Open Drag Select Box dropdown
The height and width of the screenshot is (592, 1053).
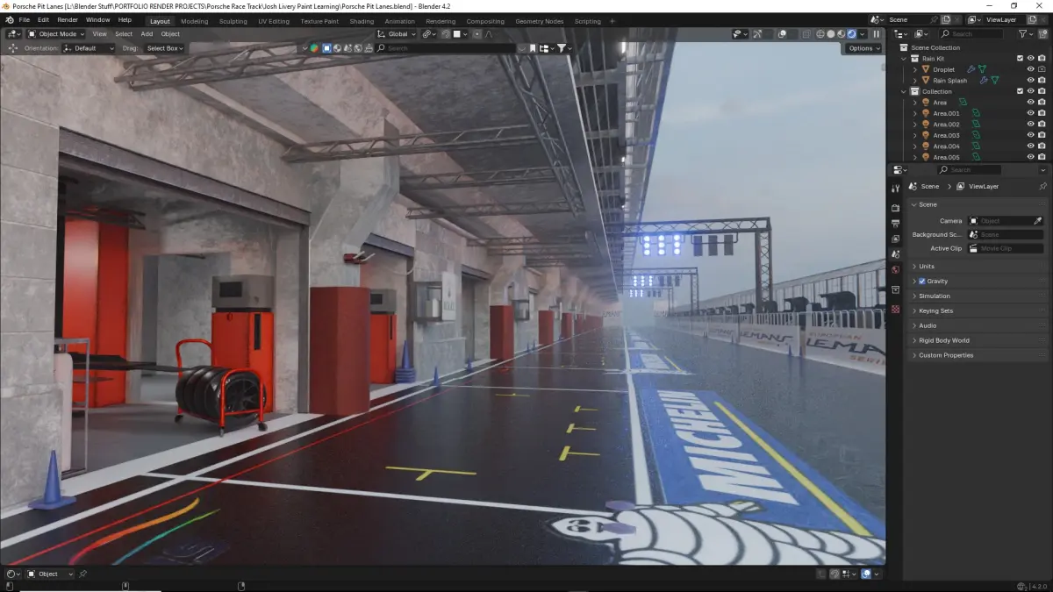(165, 48)
